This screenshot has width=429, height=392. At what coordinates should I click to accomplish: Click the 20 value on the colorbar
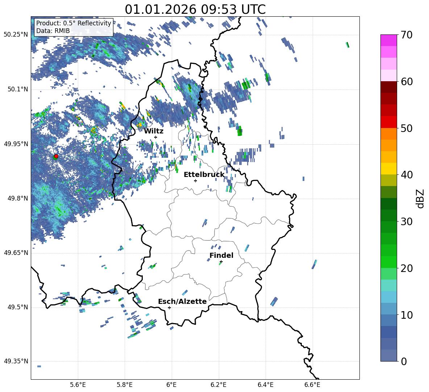406,268
